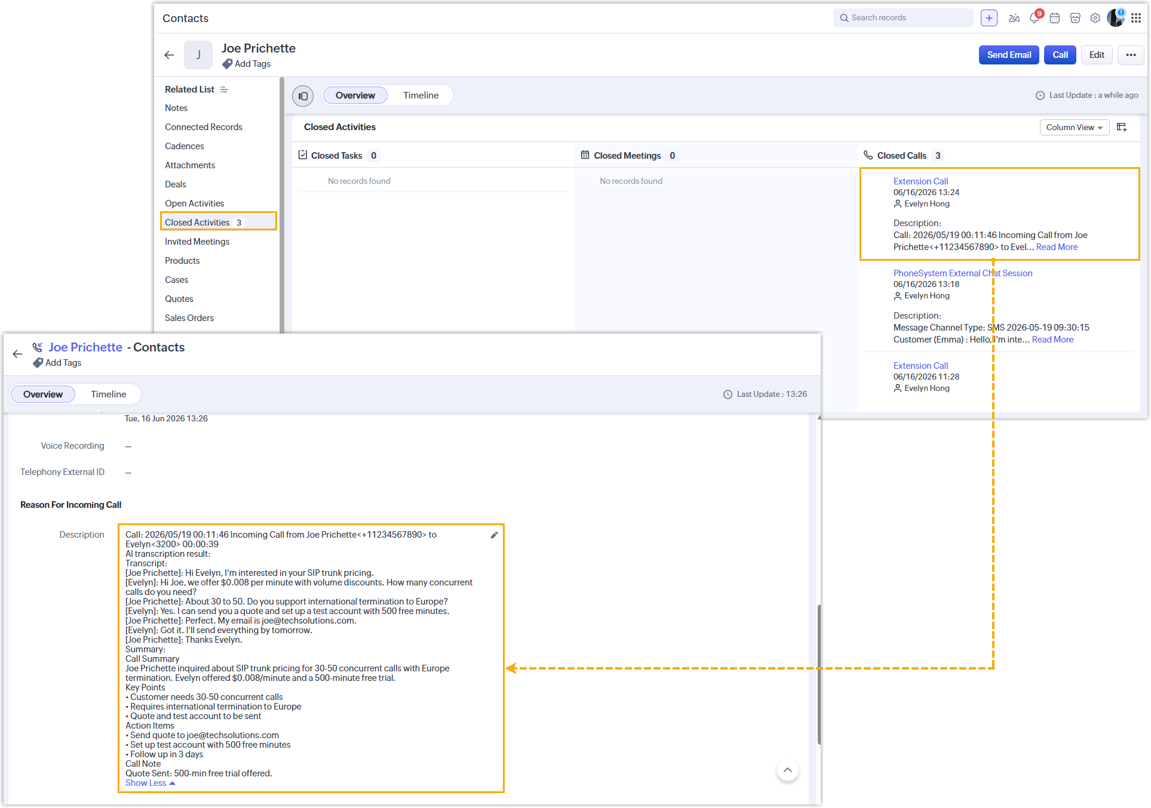Click the Closed Tasks checkbox icon

pos(303,155)
